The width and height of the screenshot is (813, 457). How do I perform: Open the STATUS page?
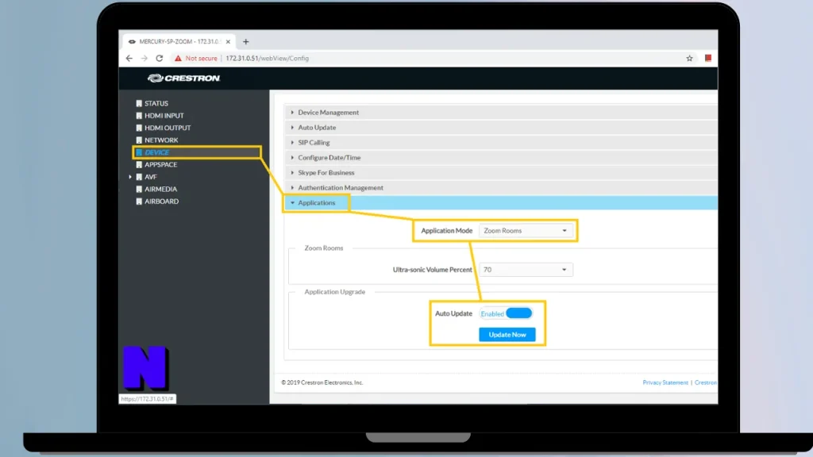156,103
